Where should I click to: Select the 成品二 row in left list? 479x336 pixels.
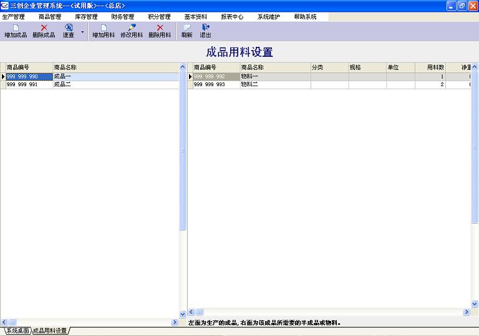pos(62,84)
